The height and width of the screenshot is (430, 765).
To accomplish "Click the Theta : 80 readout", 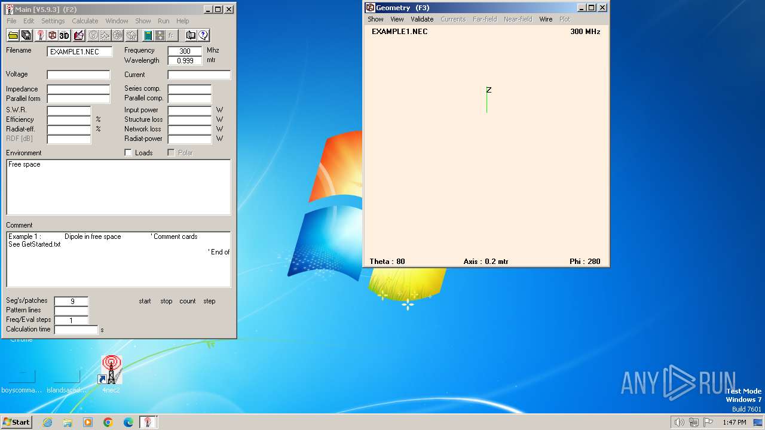I will 387,262.
